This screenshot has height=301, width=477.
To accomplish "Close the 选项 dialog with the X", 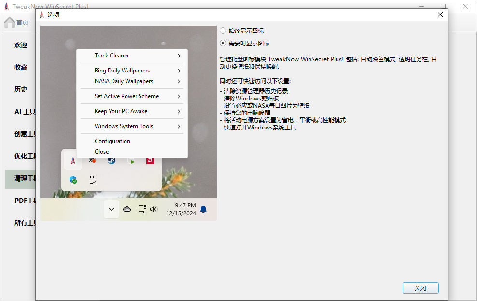I will click(440, 14).
